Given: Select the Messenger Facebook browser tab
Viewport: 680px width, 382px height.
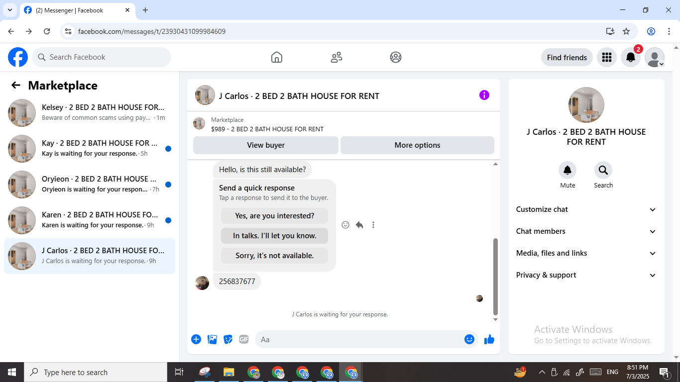Looking at the screenshot, I should pyautogui.click(x=77, y=10).
